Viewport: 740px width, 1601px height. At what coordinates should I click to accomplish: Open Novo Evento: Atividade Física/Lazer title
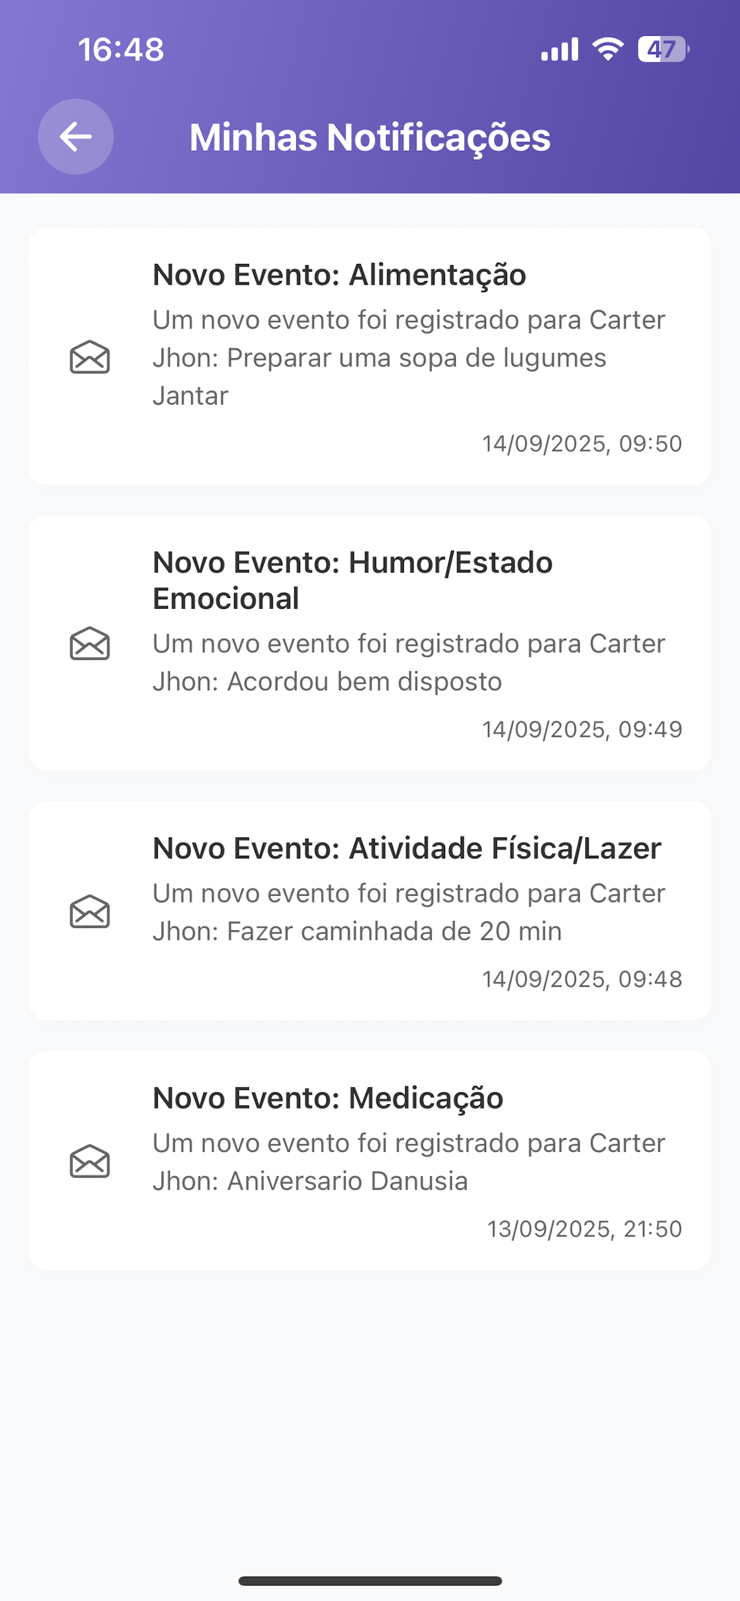click(408, 848)
